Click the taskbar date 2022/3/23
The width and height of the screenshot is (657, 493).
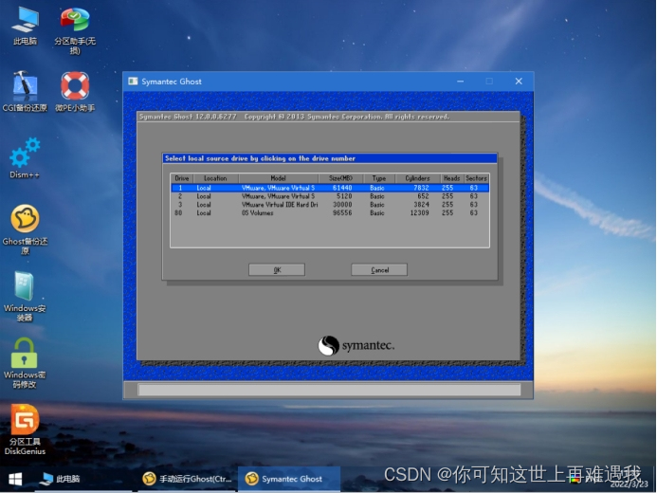pos(629,484)
